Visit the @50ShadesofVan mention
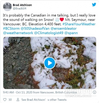The width and height of the screenshot is (99, 103). 35,29
